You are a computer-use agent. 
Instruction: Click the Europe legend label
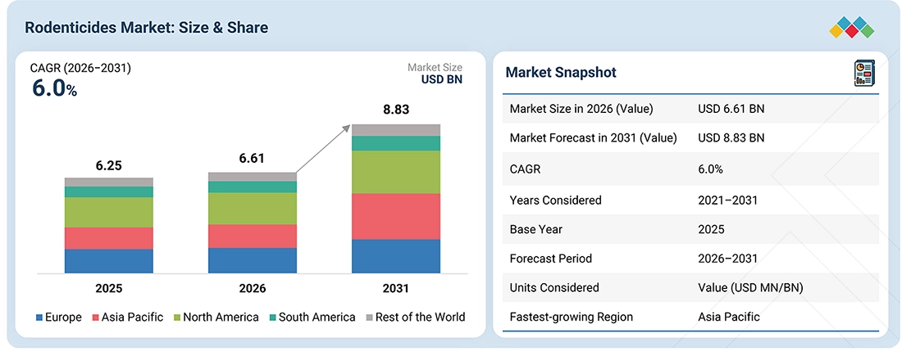(64, 317)
